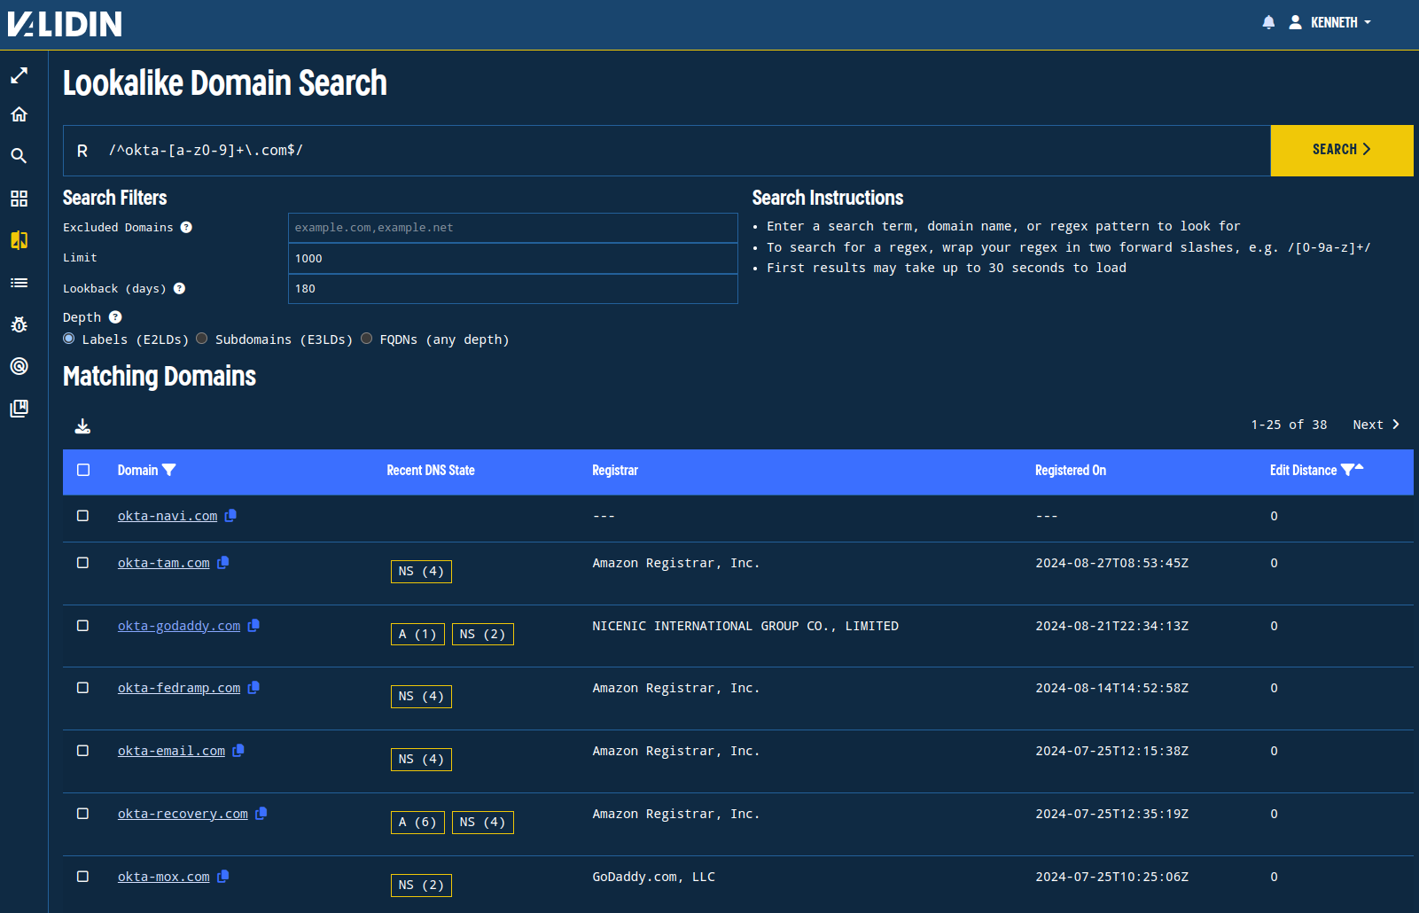The height and width of the screenshot is (913, 1419).
Task: Open the target radar sidebar icon
Action: (19, 366)
